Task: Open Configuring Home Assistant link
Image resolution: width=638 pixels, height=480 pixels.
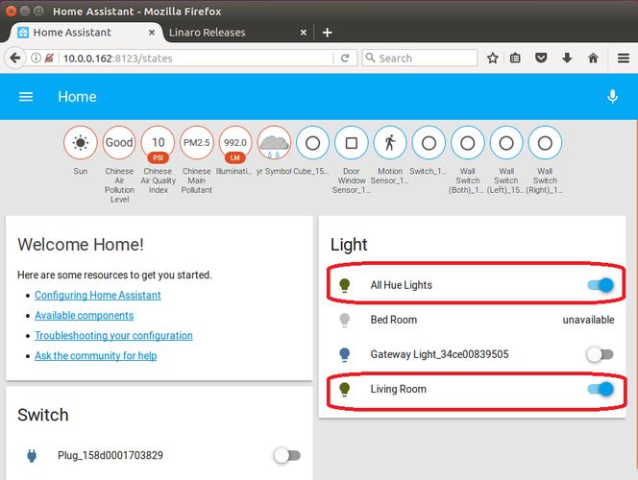Action: click(98, 295)
